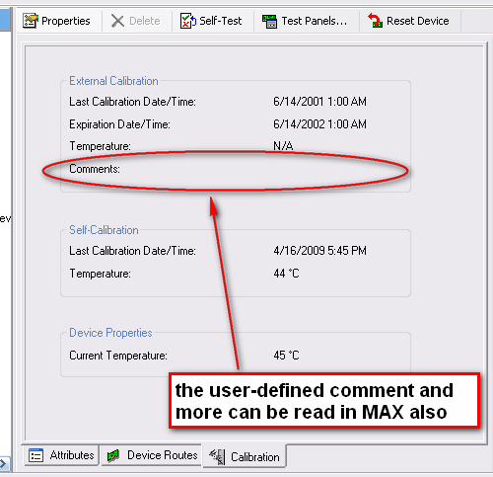
Task: Click the Current Temperature value 45 °C
Action: [286, 356]
